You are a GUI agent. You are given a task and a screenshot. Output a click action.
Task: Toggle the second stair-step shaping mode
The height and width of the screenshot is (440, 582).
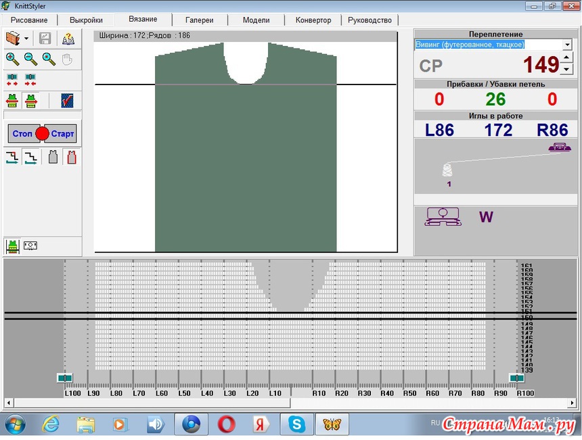tap(30, 157)
